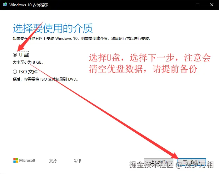Click the 上一步 back button
Screen dimensions: 219x174
click(159, 162)
